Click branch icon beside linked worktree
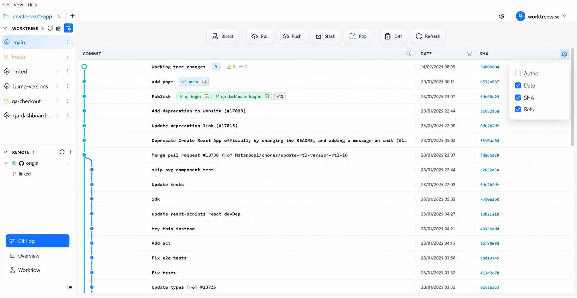577x298 pixels. tap(58, 71)
